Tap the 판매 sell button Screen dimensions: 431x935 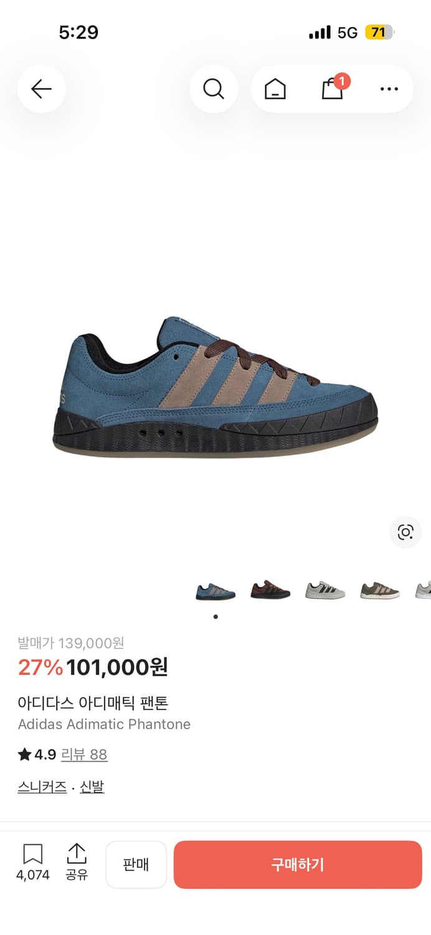(x=136, y=865)
